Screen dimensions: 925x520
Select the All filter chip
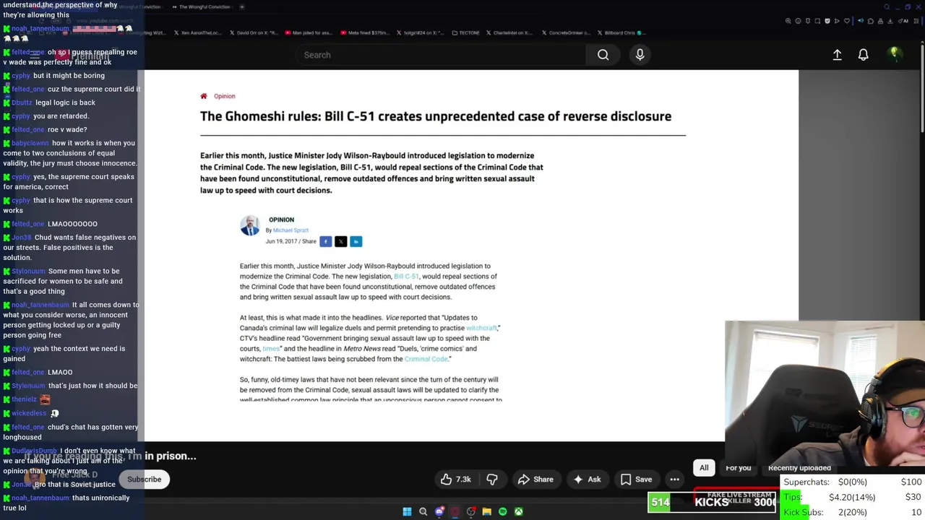coord(703,468)
